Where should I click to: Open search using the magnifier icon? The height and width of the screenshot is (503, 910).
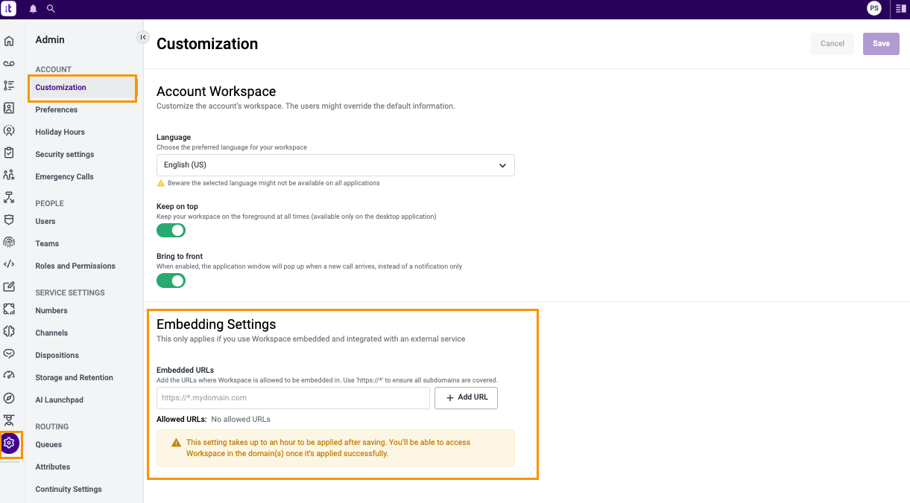point(51,9)
